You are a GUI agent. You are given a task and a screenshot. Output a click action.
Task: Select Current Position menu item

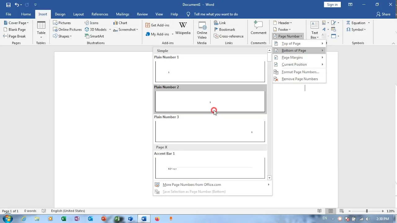point(299,64)
